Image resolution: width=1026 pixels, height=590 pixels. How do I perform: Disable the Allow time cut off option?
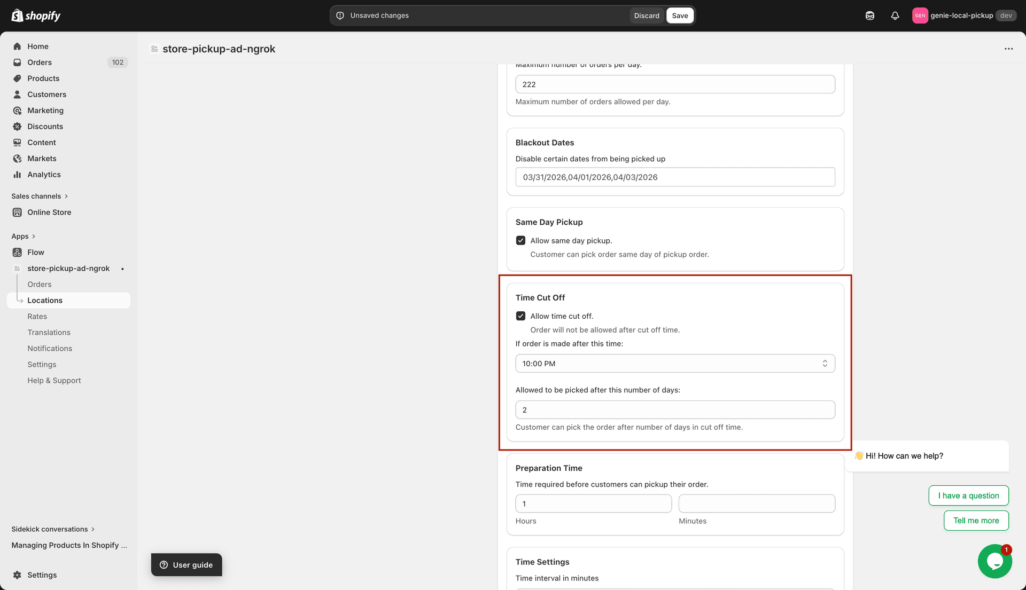[520, 316]
